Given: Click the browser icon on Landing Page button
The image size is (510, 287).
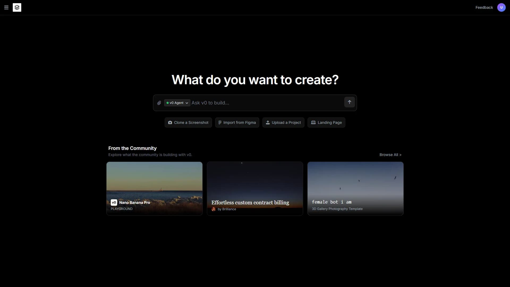Looking at the screenshot, I should click(313, 123).
